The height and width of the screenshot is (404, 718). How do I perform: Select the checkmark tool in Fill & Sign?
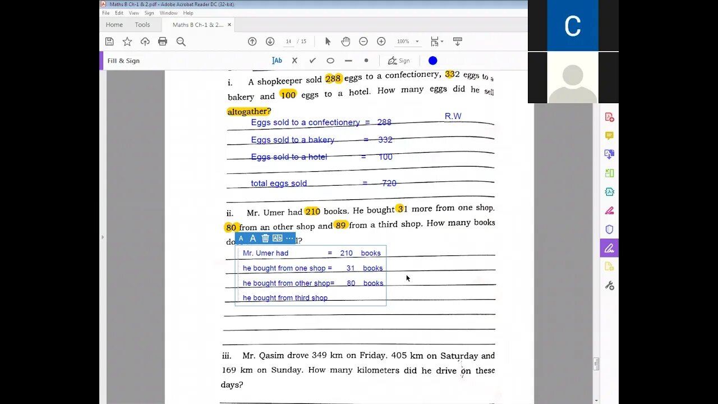(x=312, y=61)
